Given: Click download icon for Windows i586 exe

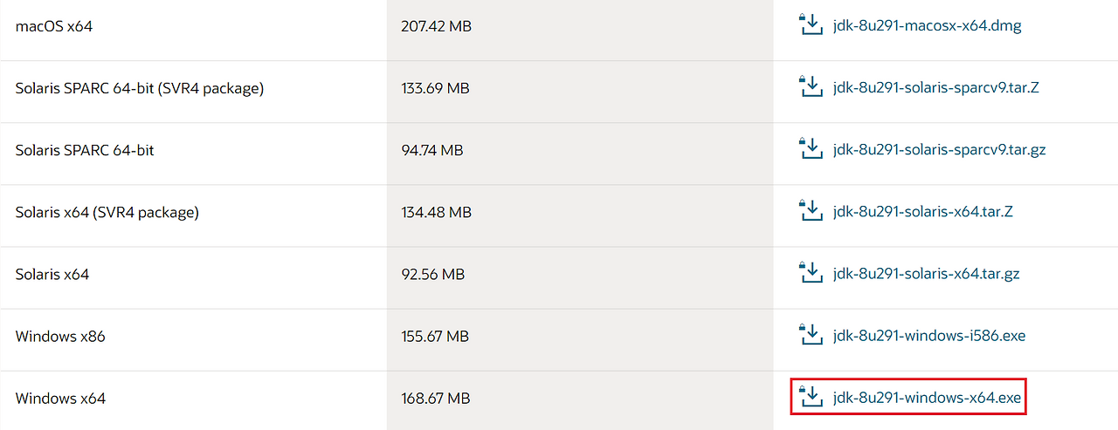Looking at the screenshot, I should point(811,334).
